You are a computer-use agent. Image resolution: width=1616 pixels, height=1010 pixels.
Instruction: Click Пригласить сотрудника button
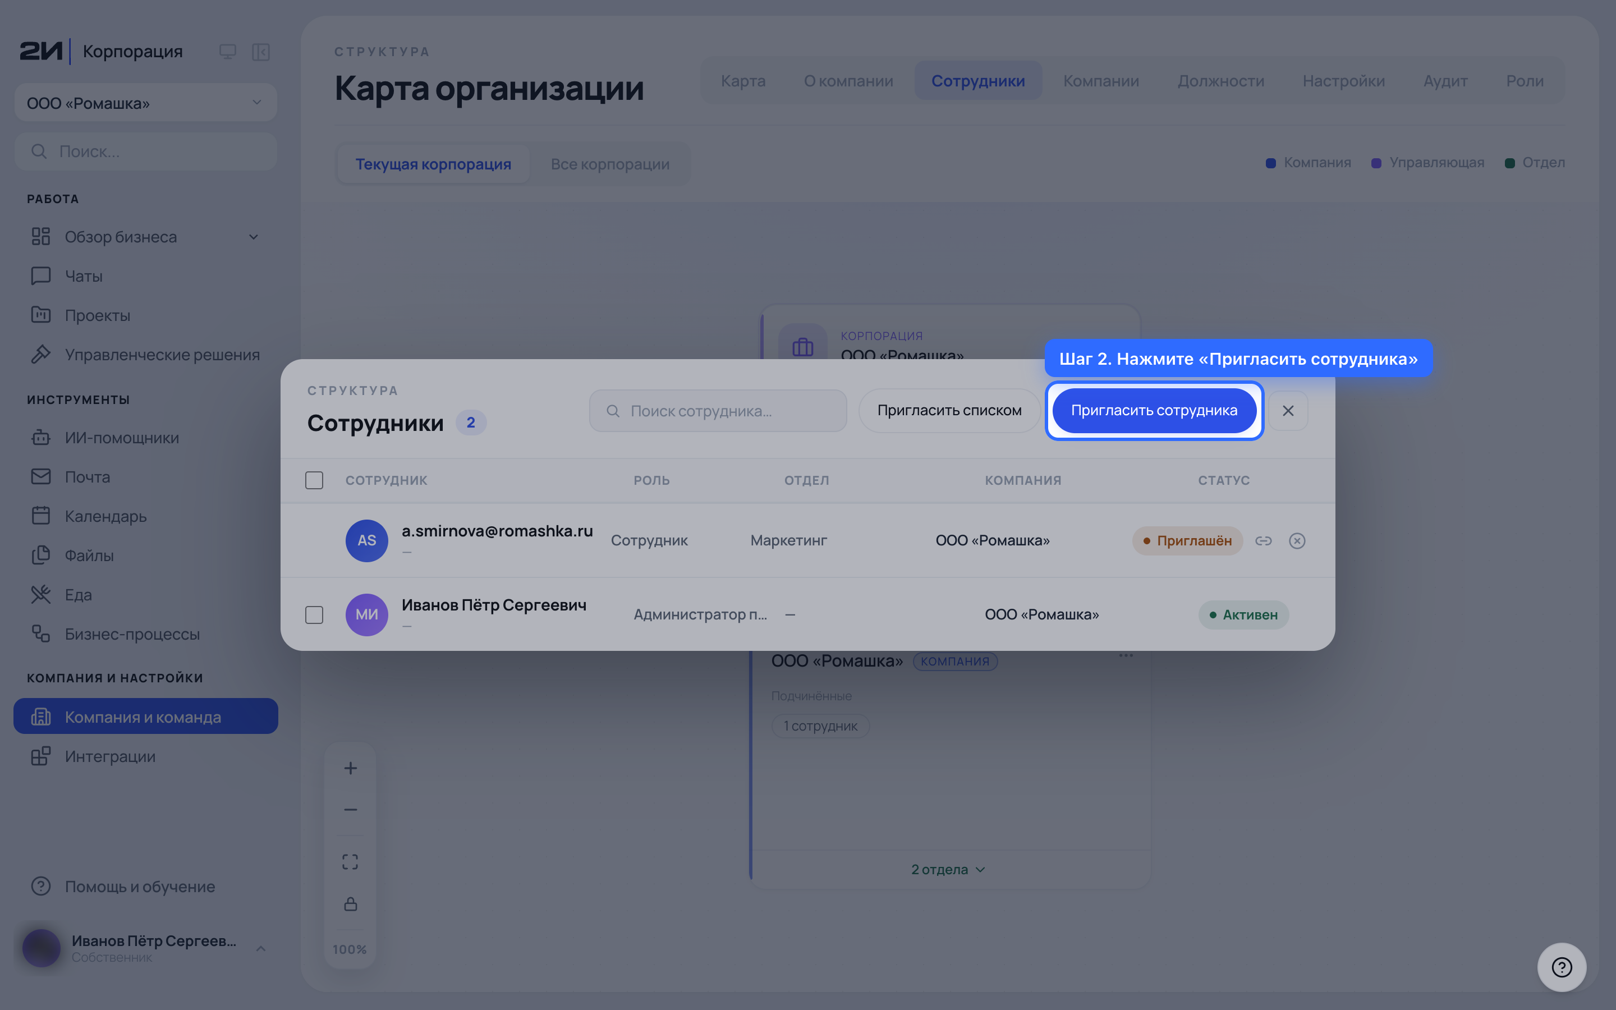click(x=1154, y=410)
